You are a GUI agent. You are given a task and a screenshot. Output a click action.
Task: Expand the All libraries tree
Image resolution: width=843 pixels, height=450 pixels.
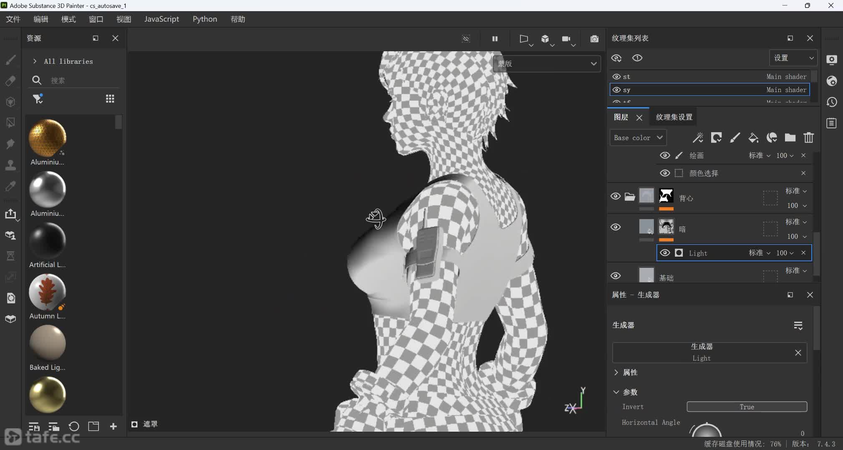tap(35, 61)
